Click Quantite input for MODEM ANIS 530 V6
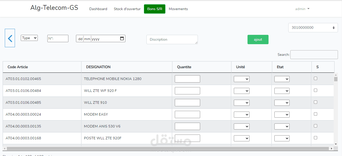 tap(187, 126)
